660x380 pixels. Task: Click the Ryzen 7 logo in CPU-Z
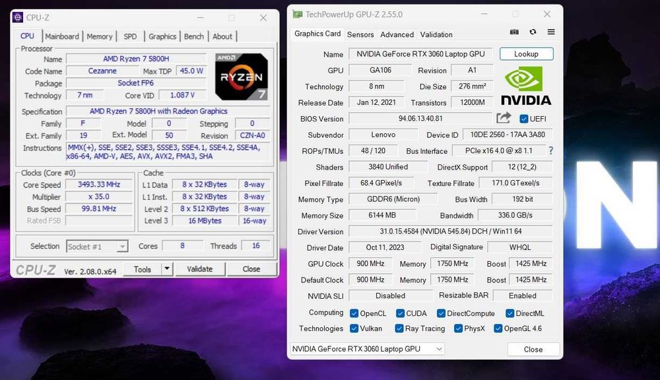pos(241,77)
